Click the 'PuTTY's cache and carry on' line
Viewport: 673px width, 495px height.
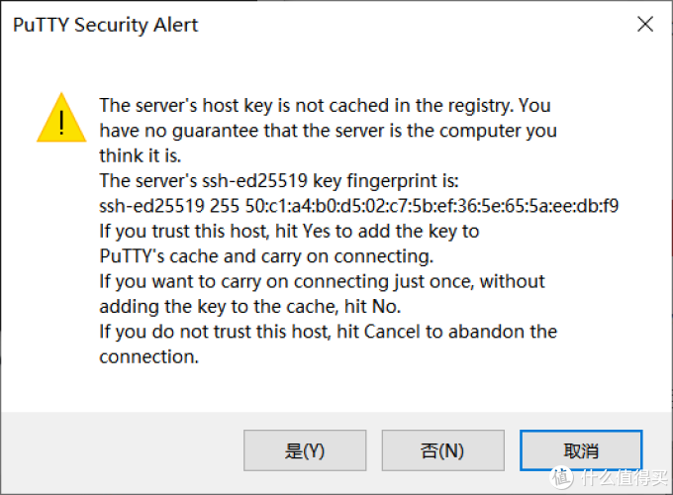point(266,256)
